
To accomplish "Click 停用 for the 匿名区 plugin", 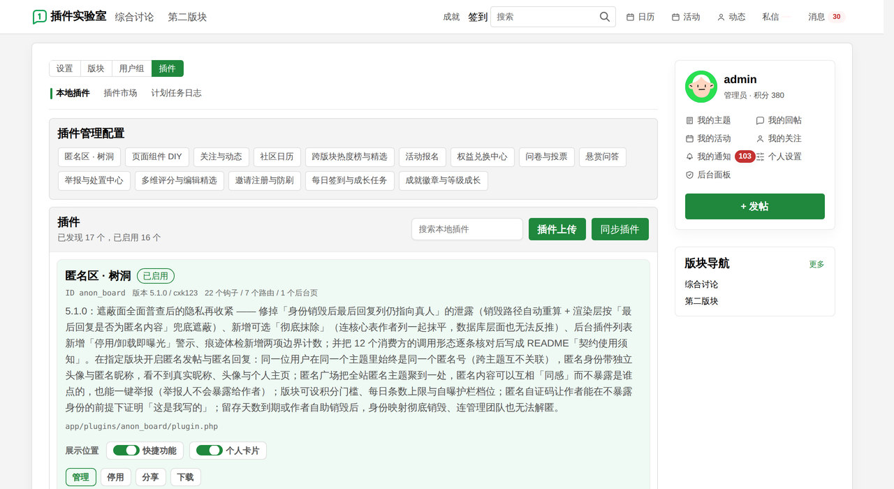I will tap(116, 477).
